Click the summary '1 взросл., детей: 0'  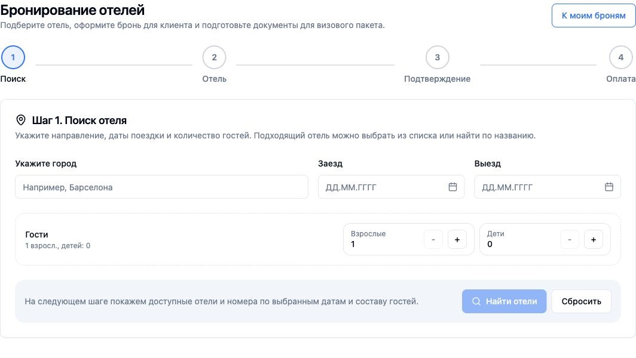(57, 245)
